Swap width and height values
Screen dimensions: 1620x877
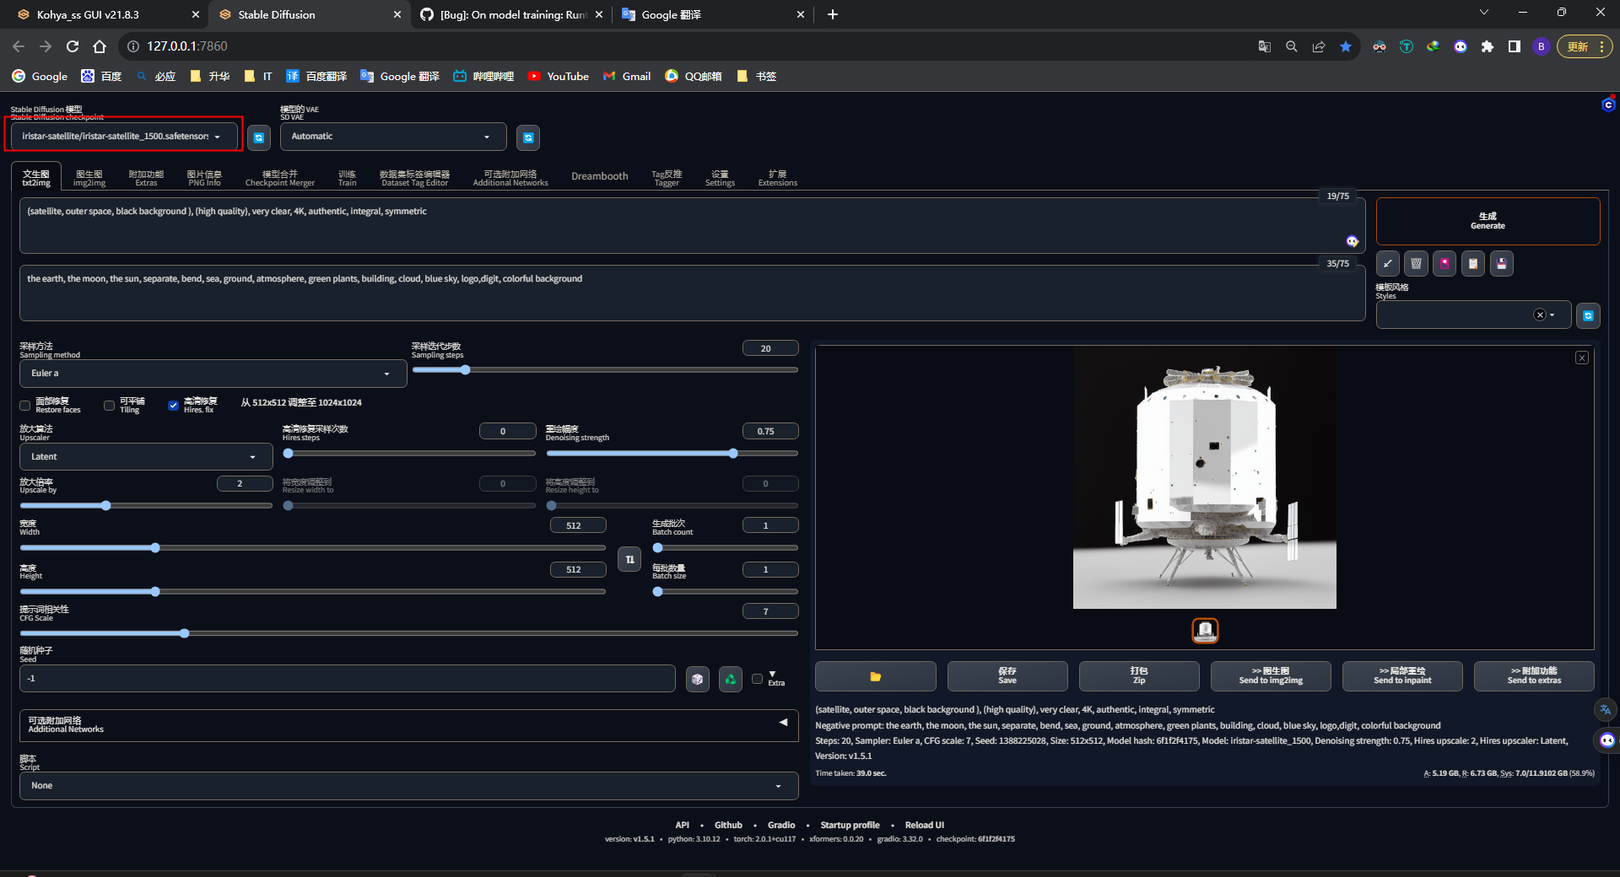point(629,559)
